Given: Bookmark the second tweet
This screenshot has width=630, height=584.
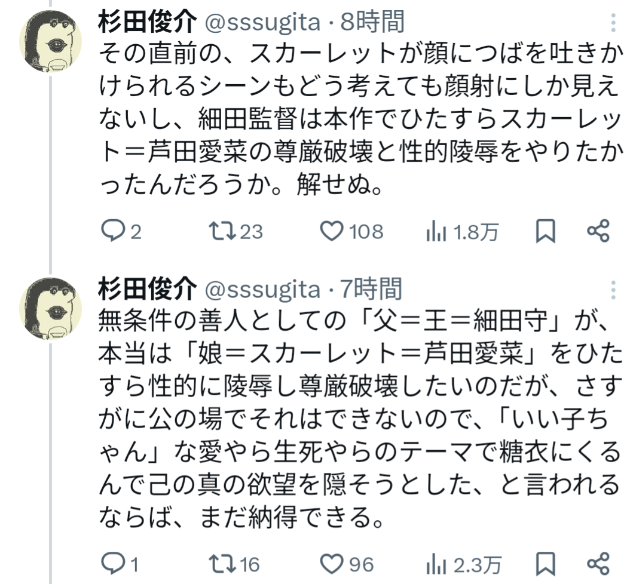Looking at the screenshot, I should point(545,564).
